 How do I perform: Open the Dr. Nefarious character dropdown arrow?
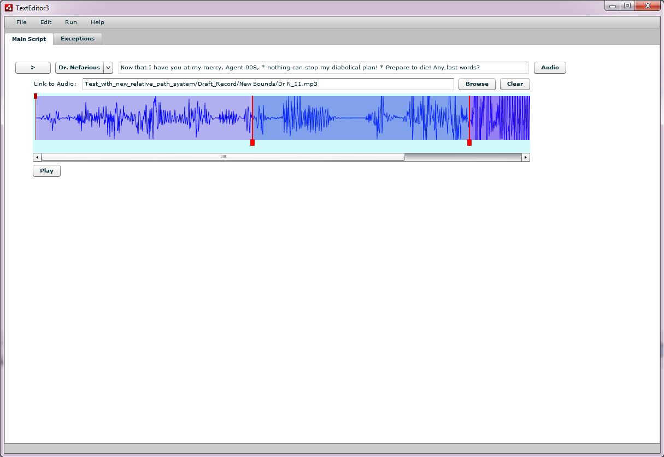tap(108, 68)
